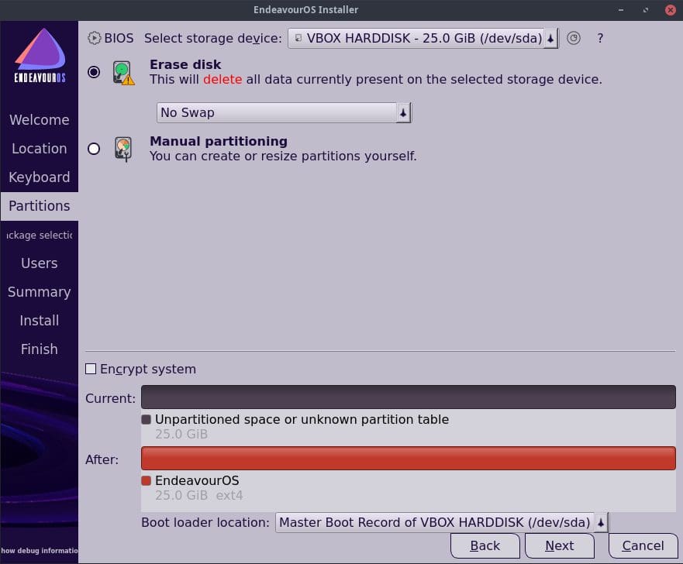The width and height of the screenshot is (683, 564).
Task: Click the BIOS gear icon
Action: 94,38
